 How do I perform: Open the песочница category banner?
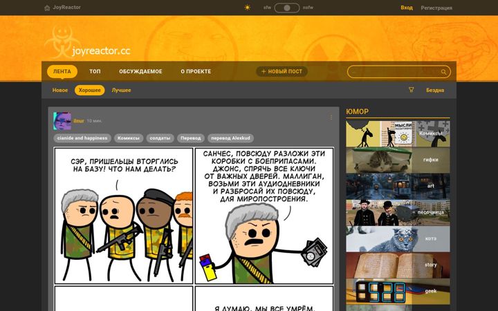398,213
